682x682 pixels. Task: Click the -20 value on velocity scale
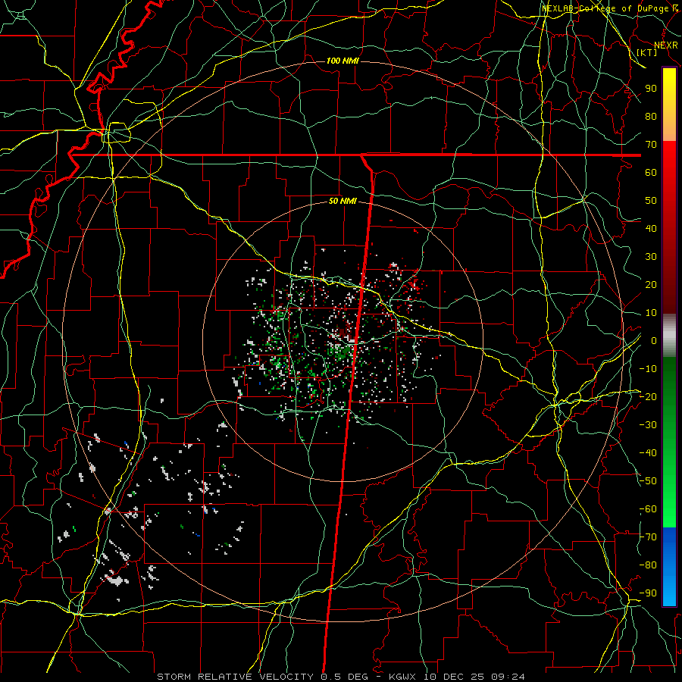tap(648, 396)
